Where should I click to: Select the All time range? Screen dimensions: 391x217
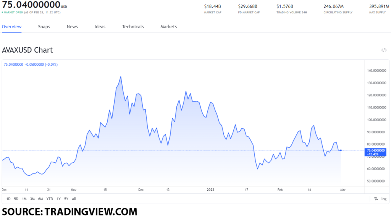tap(74, 199)
